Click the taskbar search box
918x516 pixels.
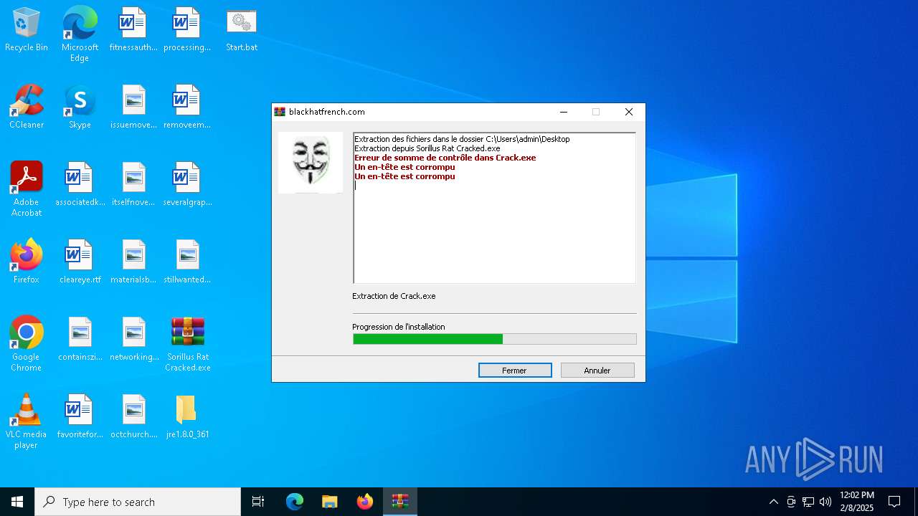coord(138,502)
